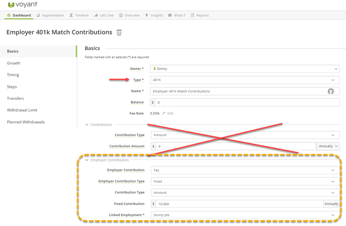Click the Annually button beside Fixed Contribution
The height and width of the screenshot is (226, 346).
(x=331, y=204)
